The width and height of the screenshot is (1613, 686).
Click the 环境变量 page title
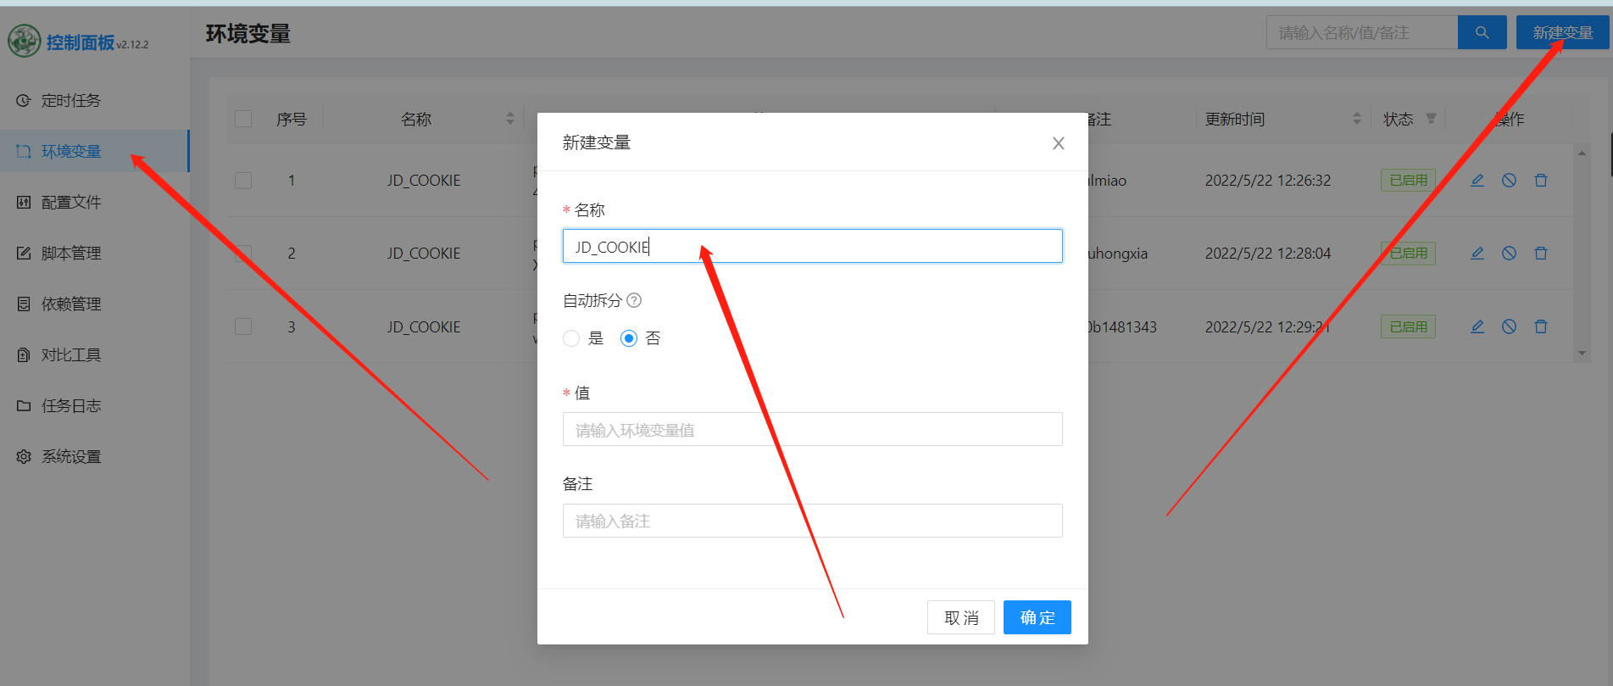coord(248,34)
